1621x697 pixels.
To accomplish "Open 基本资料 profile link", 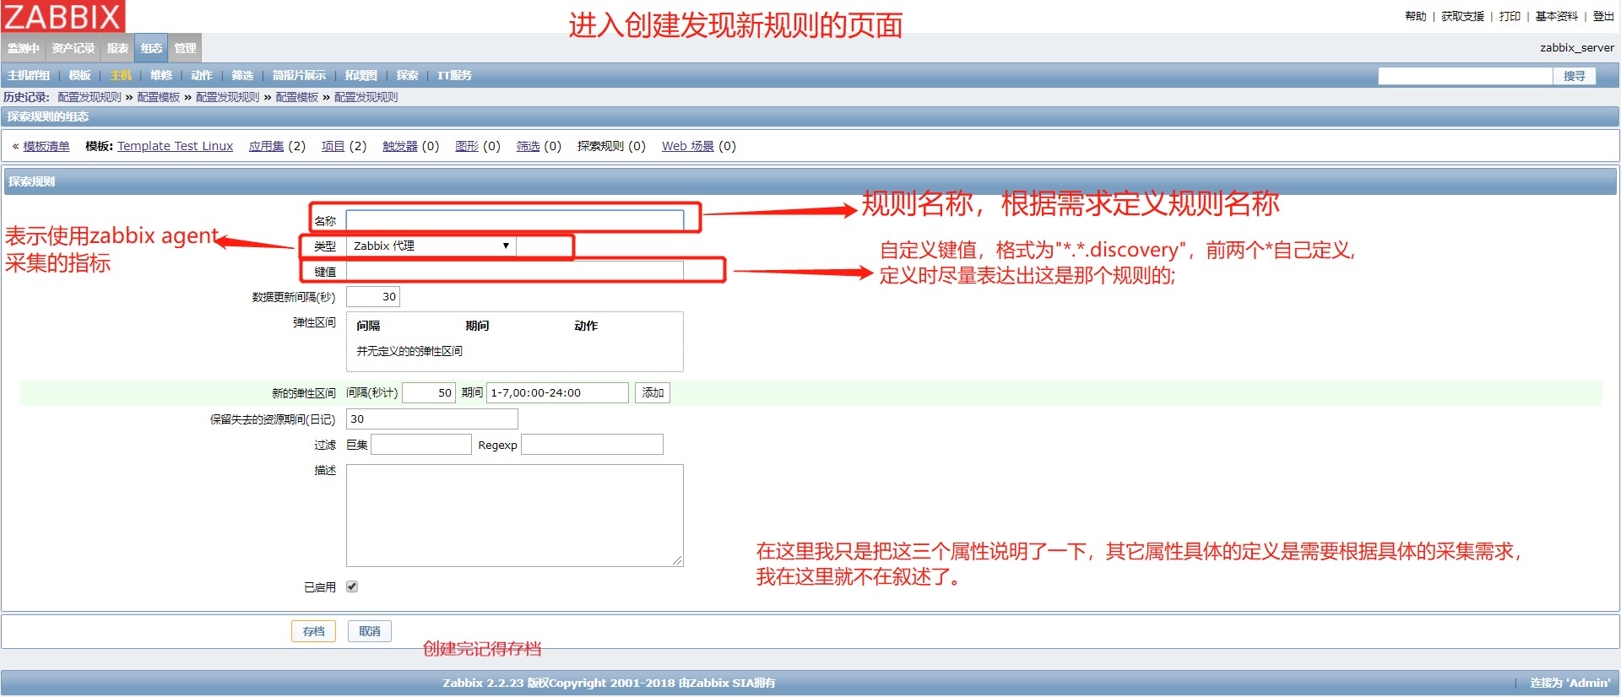I will (x=1556, y=16).
